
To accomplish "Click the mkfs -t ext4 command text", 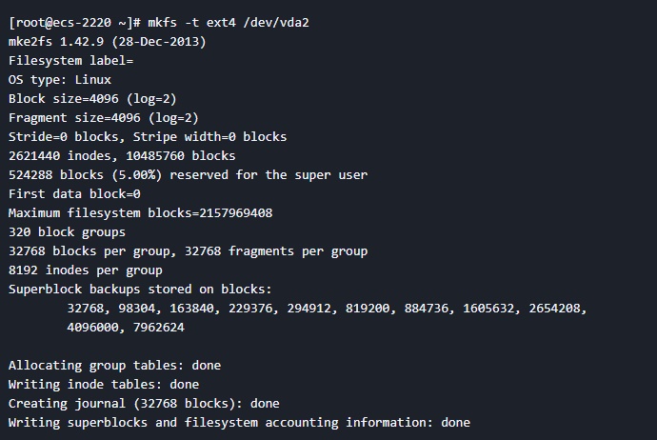I will 192,22.
